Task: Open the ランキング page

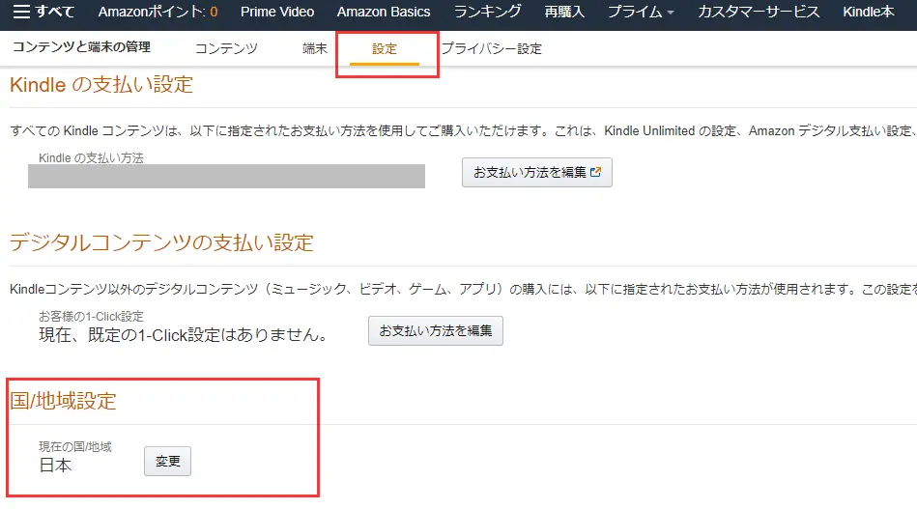Action: point(487,12)
